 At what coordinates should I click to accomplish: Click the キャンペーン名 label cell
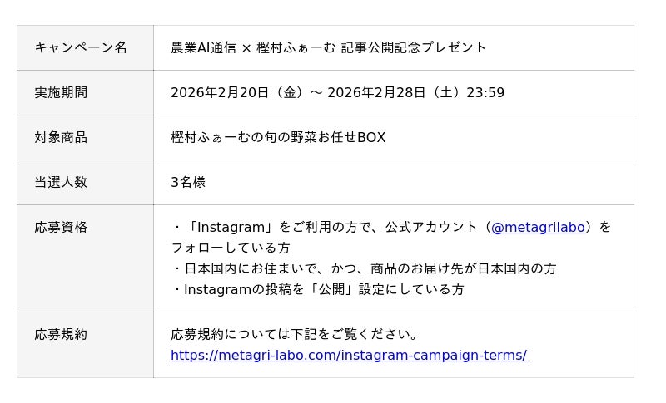point(81,47)
